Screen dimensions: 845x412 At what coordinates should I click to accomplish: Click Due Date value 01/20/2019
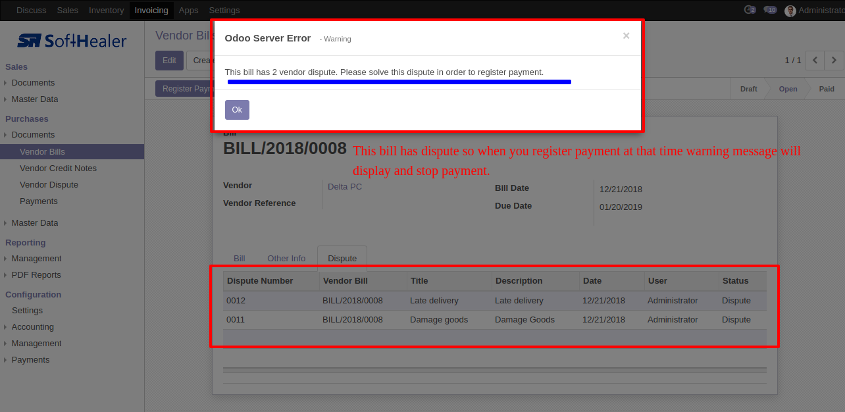621,207
